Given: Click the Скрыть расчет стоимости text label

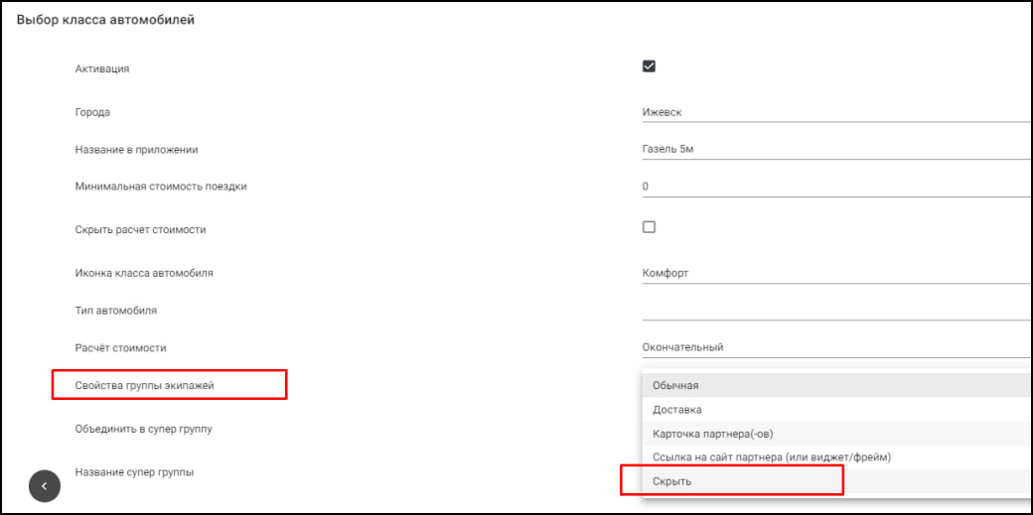Looking at the screenshot, I should pos(140,229).
